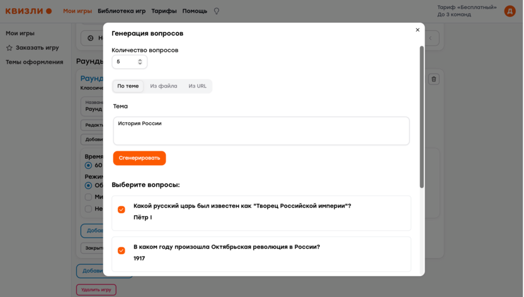Select the 60 seconds time radio button
This screenshot has width=524, height=297.
click(x=88, y=165)
